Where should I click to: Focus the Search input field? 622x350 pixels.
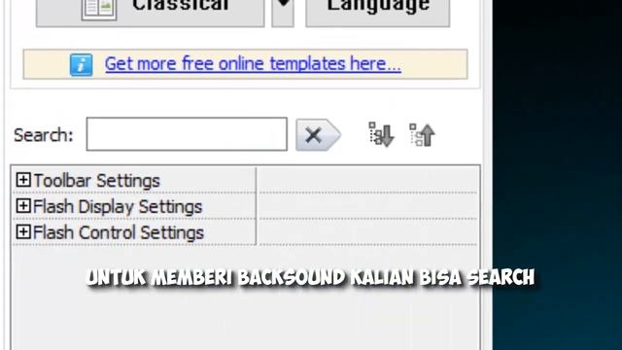click(x=187, y=134)
